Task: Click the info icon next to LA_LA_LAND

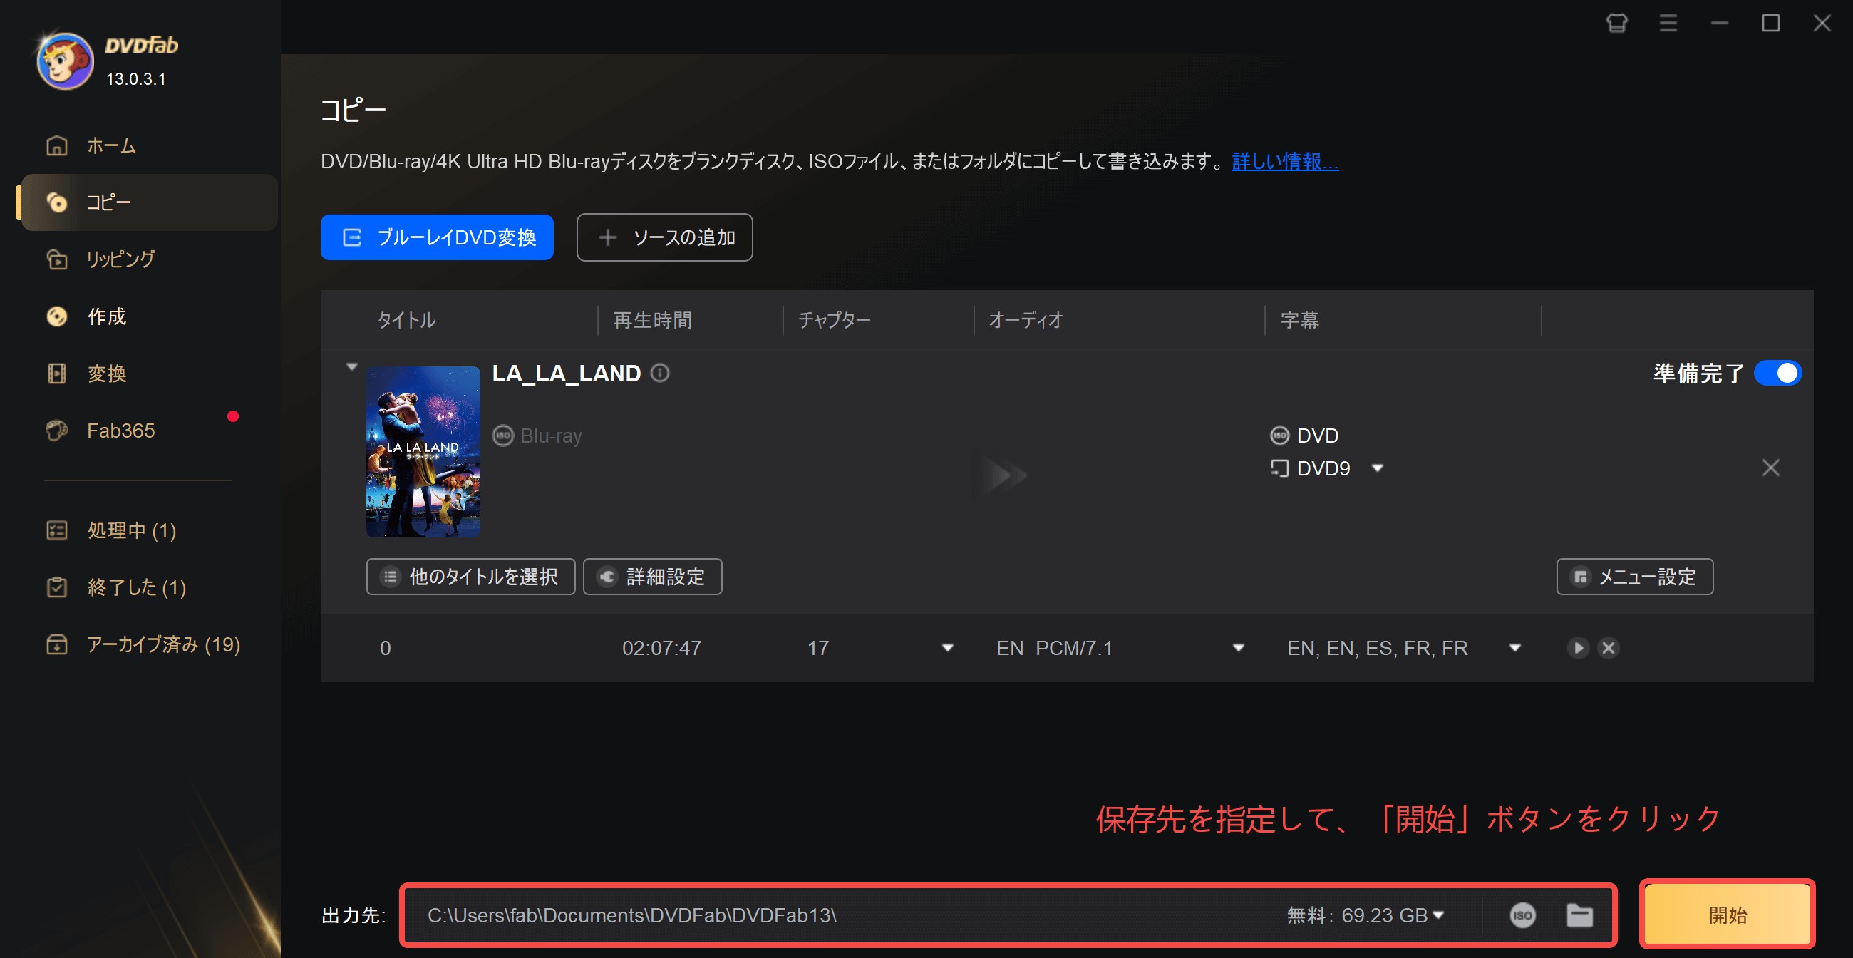Action: [x=660, y=374]
